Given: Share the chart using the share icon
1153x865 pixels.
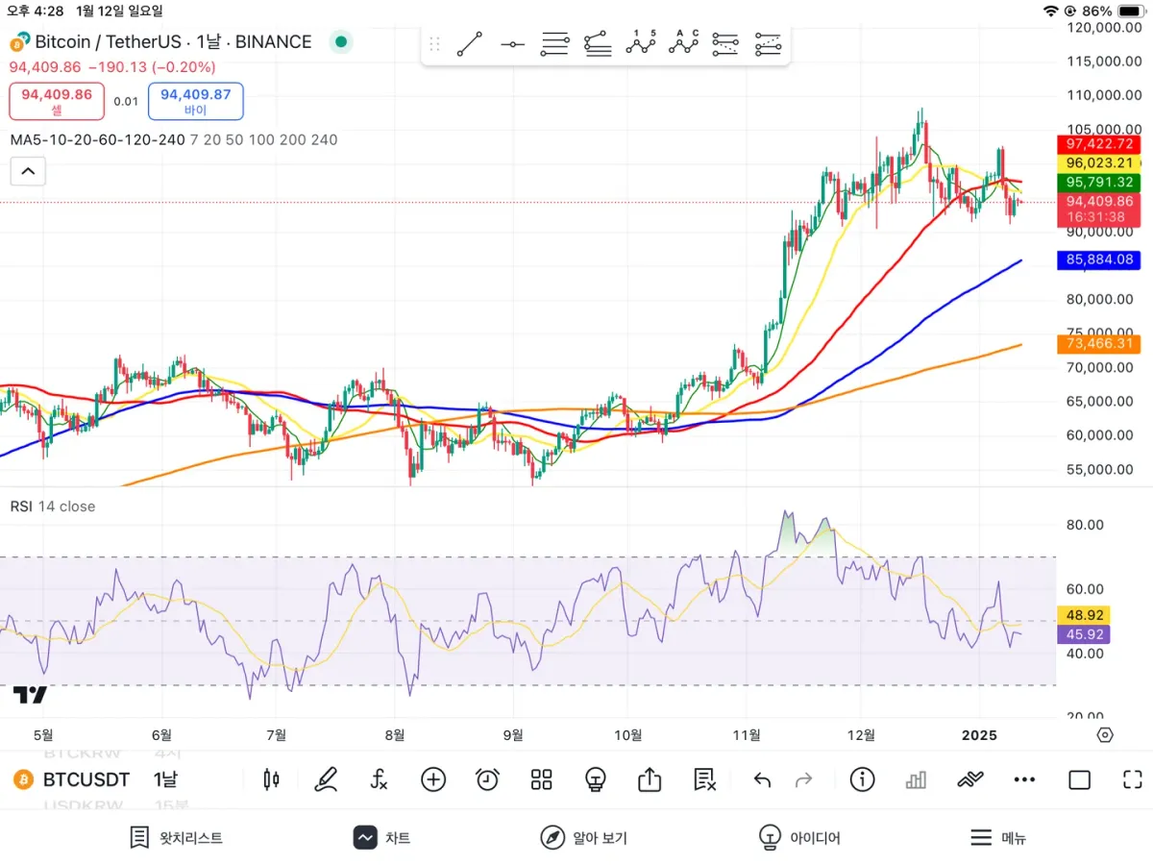Looking at the screenshot, I should (x=650, y=779).
